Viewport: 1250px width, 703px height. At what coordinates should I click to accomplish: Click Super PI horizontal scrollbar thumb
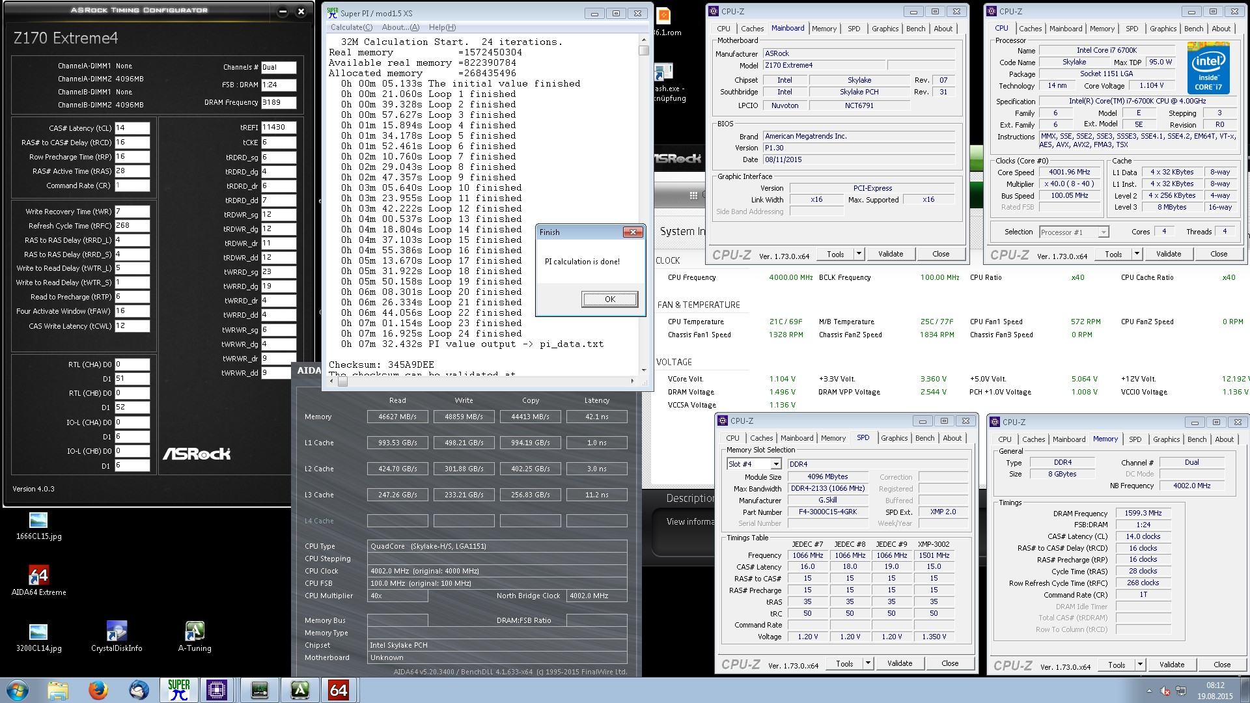coord(342,381)
